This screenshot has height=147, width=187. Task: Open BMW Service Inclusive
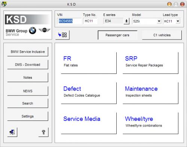tap(28, 51)
